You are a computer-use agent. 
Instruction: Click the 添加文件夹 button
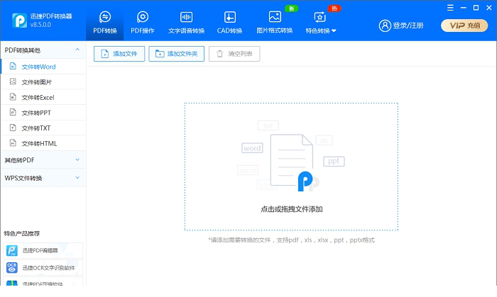pyautogui.click(x=177, y=54)
